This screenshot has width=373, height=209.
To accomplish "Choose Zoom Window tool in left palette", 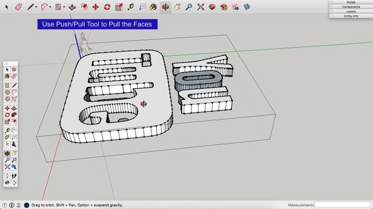I will [x=14, y=160].
